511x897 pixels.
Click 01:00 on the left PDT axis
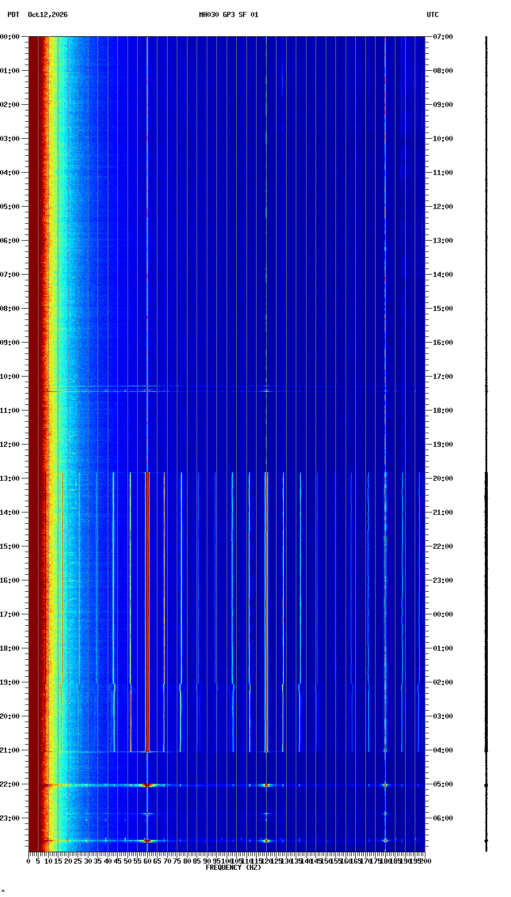tap(10, 71)
